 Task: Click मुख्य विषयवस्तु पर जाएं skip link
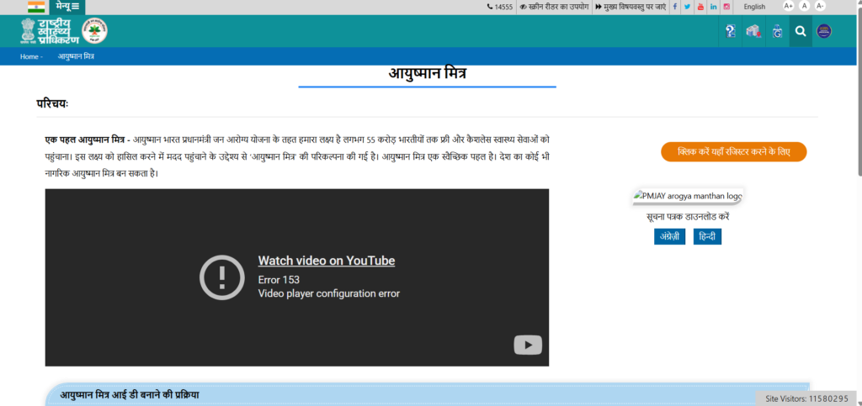[x=630, y=7]
